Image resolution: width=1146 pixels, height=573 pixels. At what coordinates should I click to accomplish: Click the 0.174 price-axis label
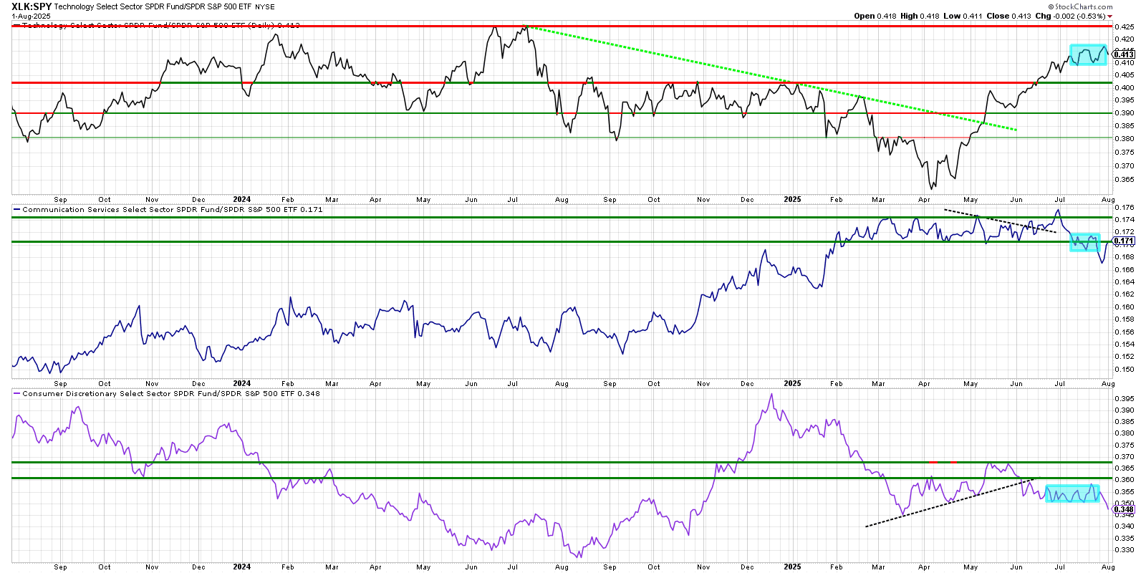(x=1124, y=220)
